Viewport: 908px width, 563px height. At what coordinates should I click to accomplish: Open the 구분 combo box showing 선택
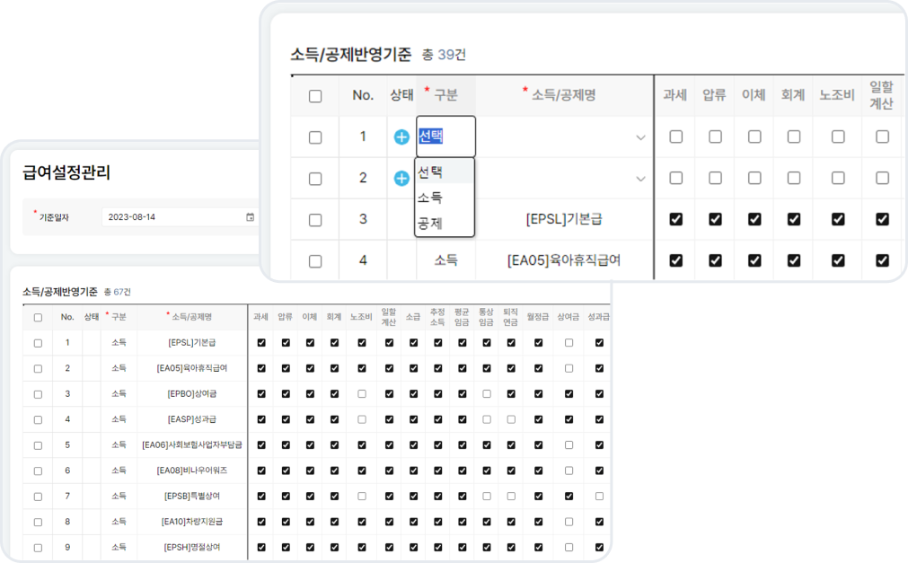coord(445,136)
